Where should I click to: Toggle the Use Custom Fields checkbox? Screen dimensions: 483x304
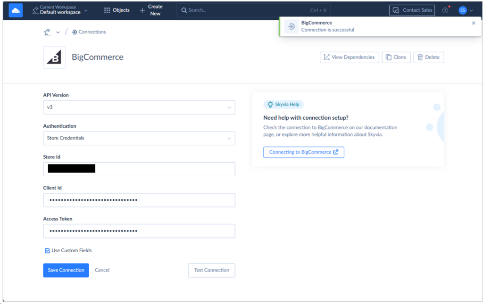point(47,250)
